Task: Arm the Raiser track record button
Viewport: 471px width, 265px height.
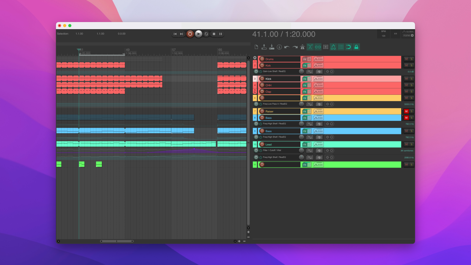Action: 262,111
